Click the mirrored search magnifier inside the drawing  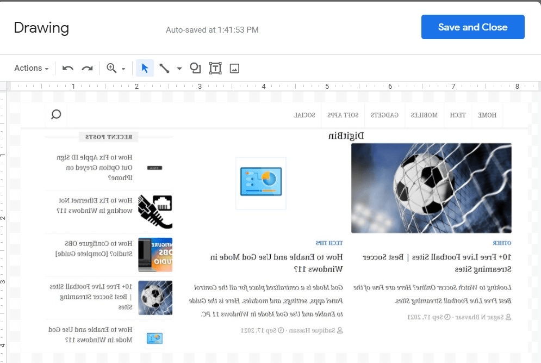coord(56,115)
